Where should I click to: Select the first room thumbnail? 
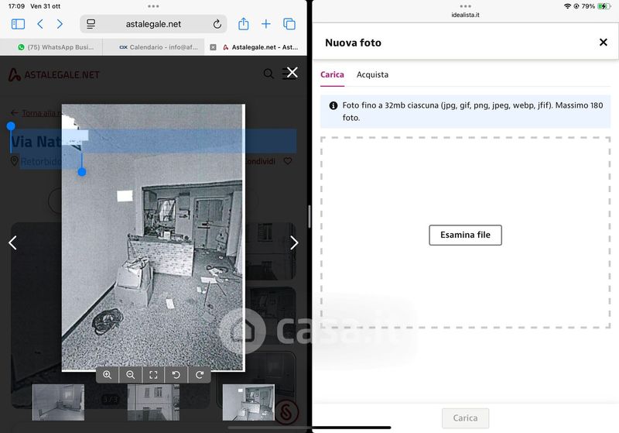click(59, 401)
